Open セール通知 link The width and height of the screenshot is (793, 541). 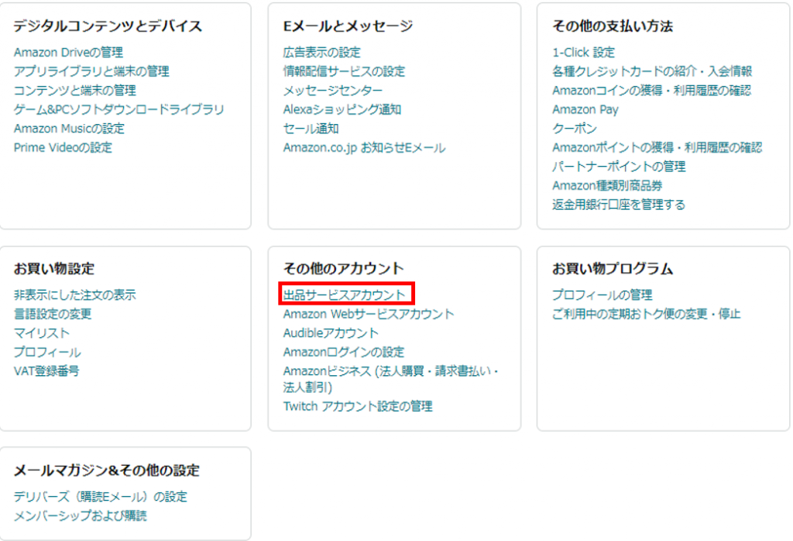tap(311, 129)
